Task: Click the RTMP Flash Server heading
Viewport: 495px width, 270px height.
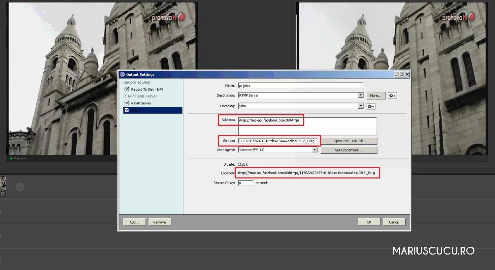Action: (140, 96)
